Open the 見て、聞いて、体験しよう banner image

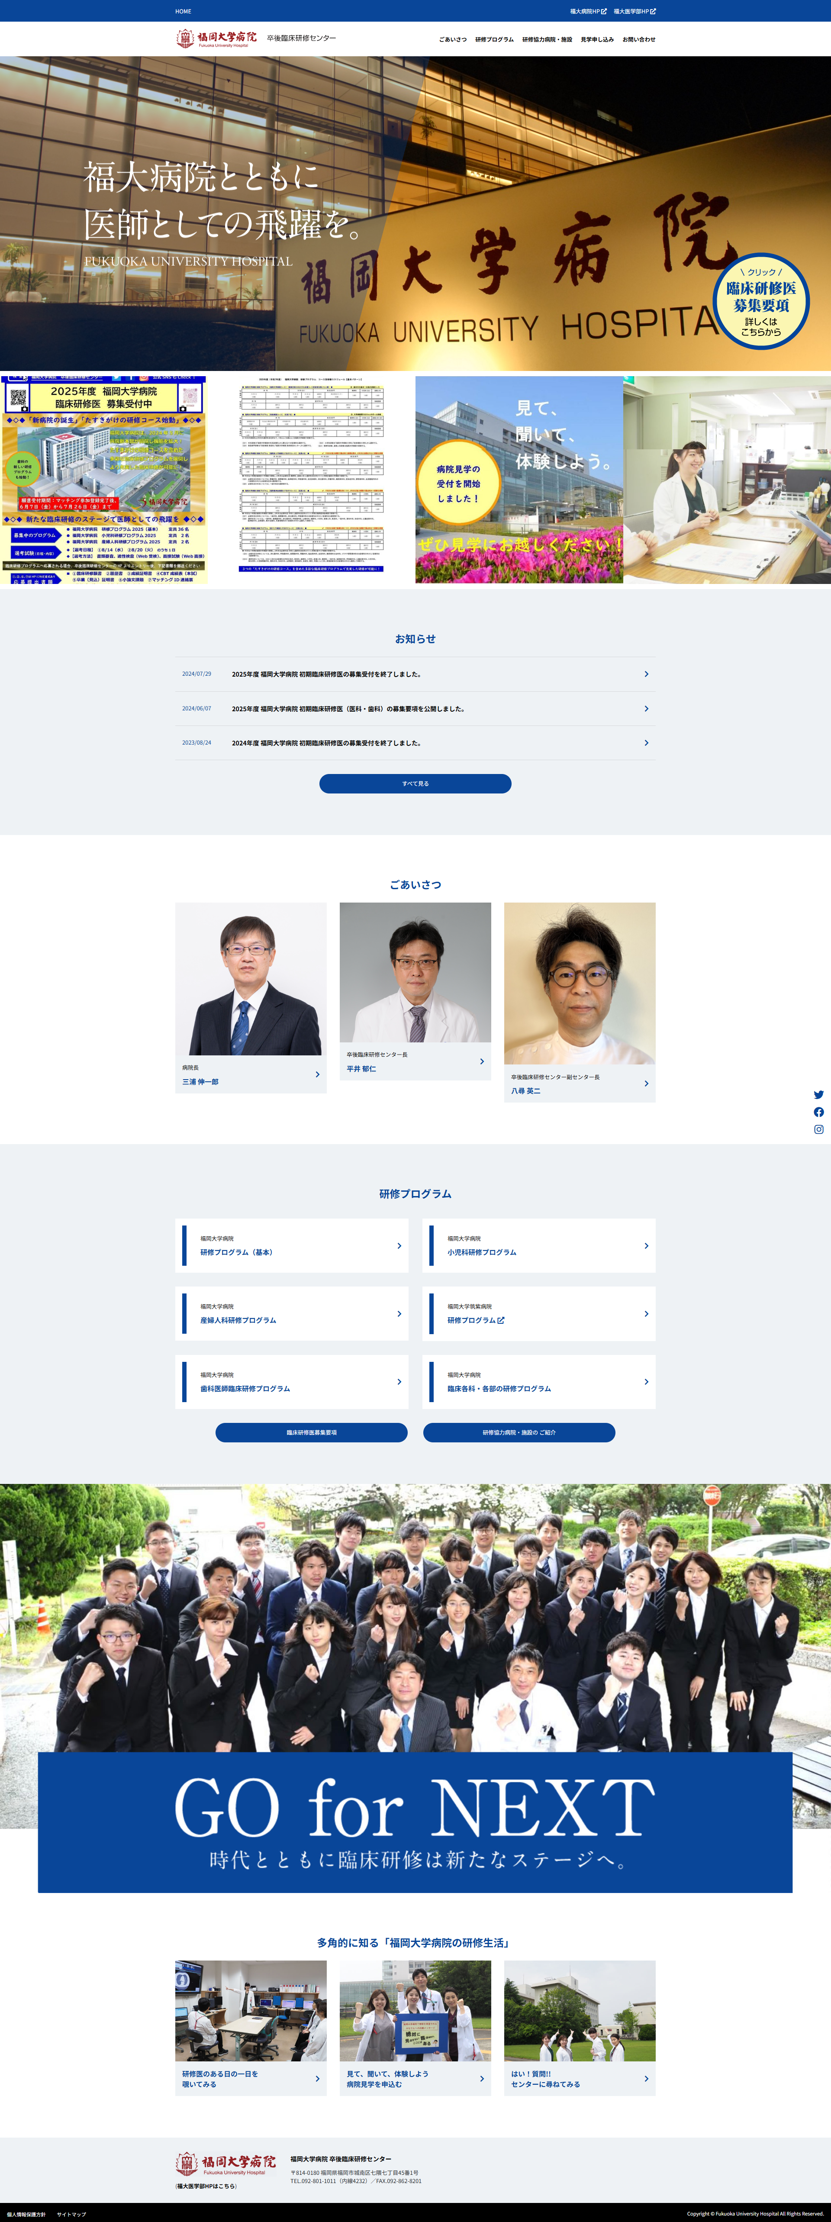coord(519,480)
